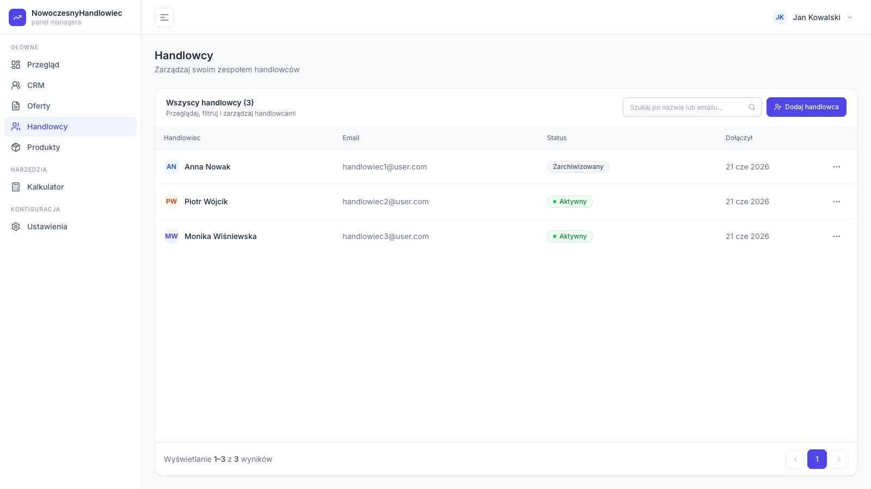The image size is (871, 489).
Task: Click the Wszyscy handlowcy (3) heading
Action: tap(210, 103)
